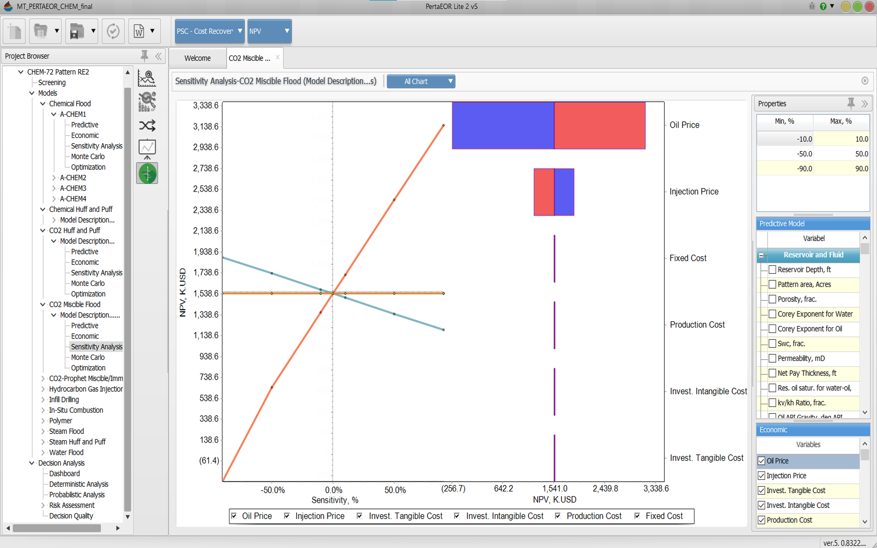Expand the A-CHEM2 tree node
Viewport: 877px width, 548px height.
[54, 178]
